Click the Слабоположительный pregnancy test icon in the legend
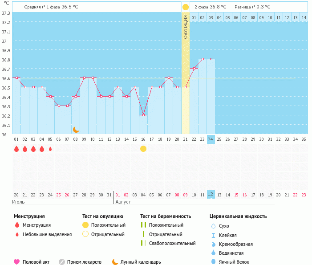The height and width of the screenshot is (265, 312). pos(143,243)
